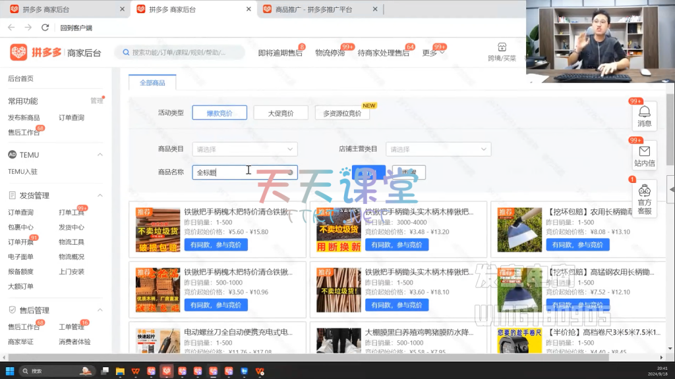The width and height of the screenshot is (675, 379).
Task: Open the 站内信 envelope mailbox
Action: click(x=644, y=155)
